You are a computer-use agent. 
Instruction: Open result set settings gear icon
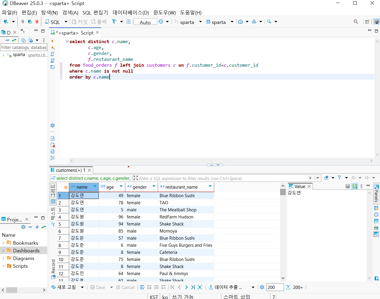(262, 287)
